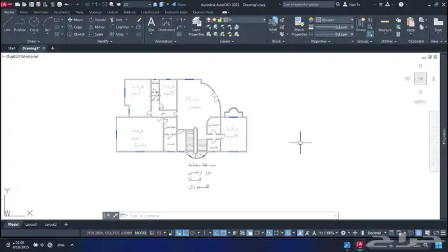Add a new layout with plus button
Viewport: 448px width, 252px height.
[x=66, y=224]
